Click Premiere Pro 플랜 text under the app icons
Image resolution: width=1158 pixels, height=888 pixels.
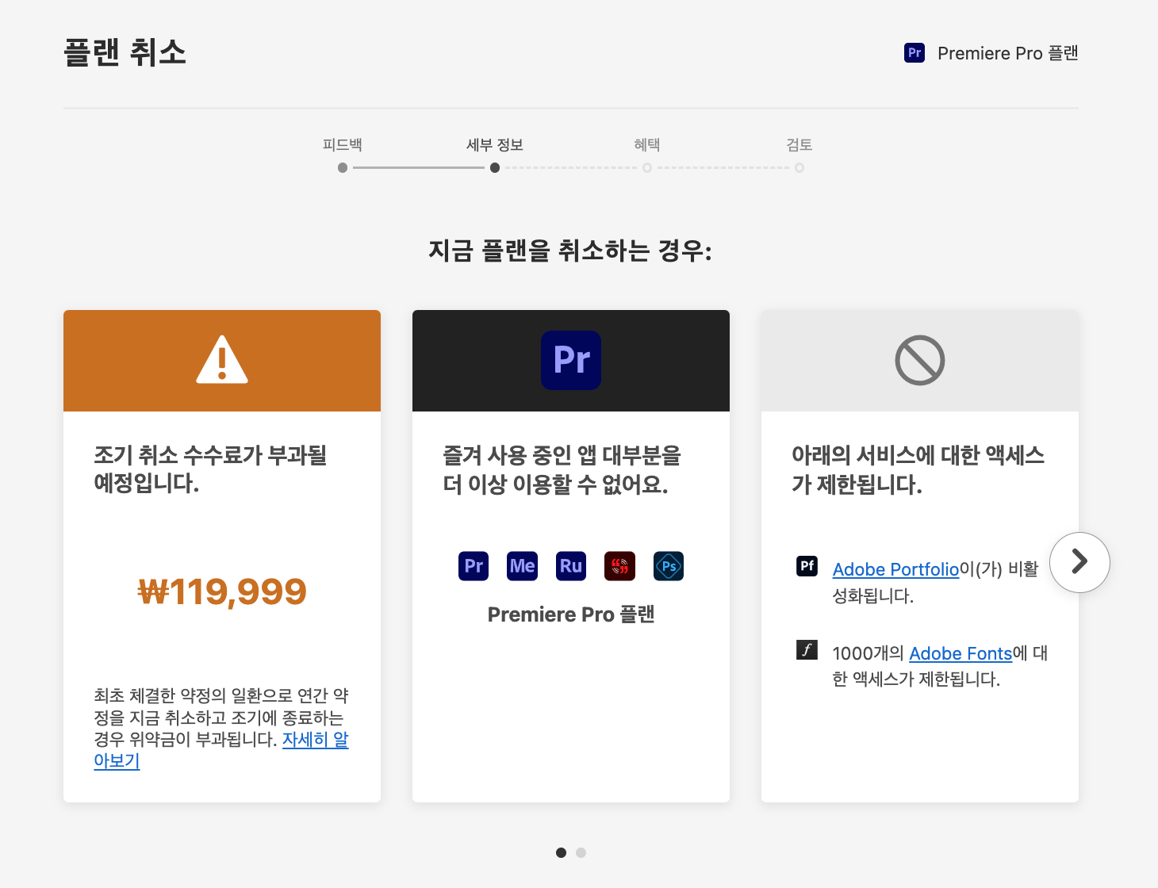571,614
